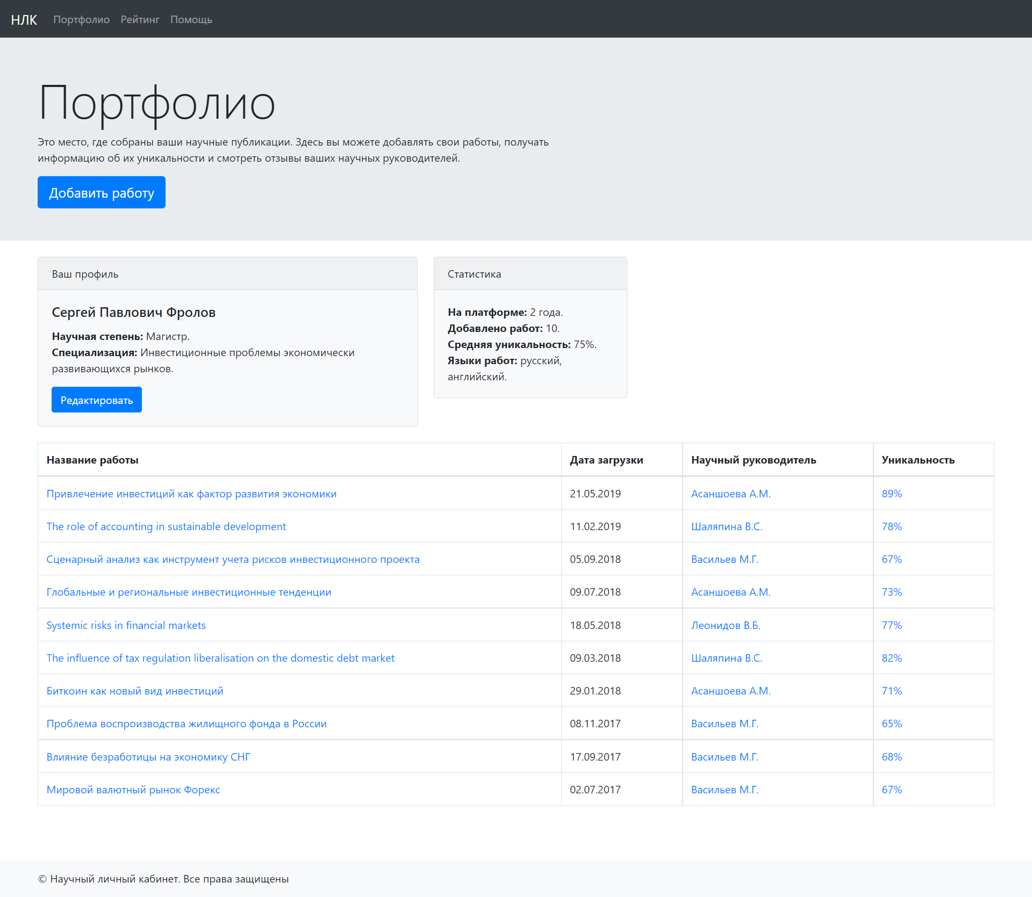Click the 89% uniqueness value
This screenshot has height=897, width=1032.
click(x=892, y=494)
